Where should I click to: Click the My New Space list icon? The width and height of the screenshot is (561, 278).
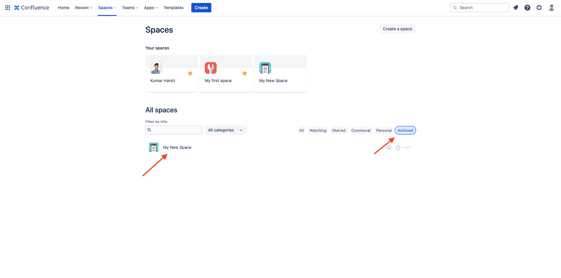(x=154, y=147)
